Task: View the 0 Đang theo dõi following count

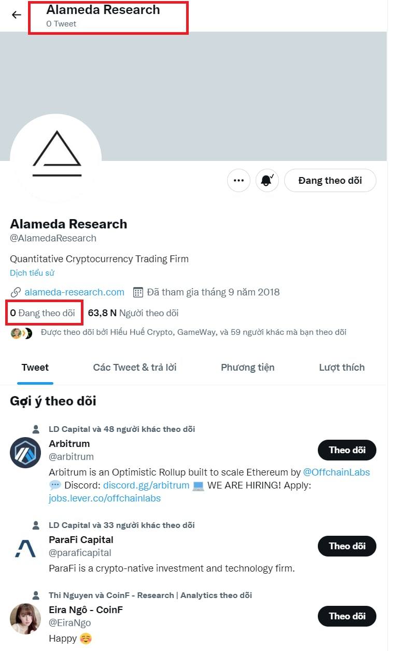Action: click(x=43, y=313)
